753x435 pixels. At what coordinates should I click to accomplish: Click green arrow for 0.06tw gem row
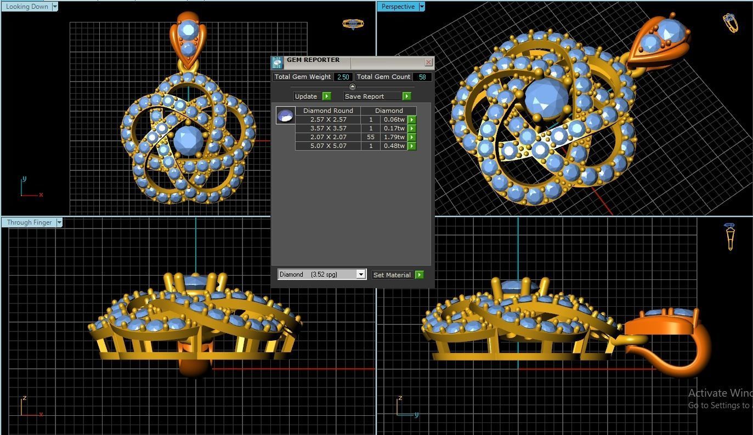coord(412,119)
